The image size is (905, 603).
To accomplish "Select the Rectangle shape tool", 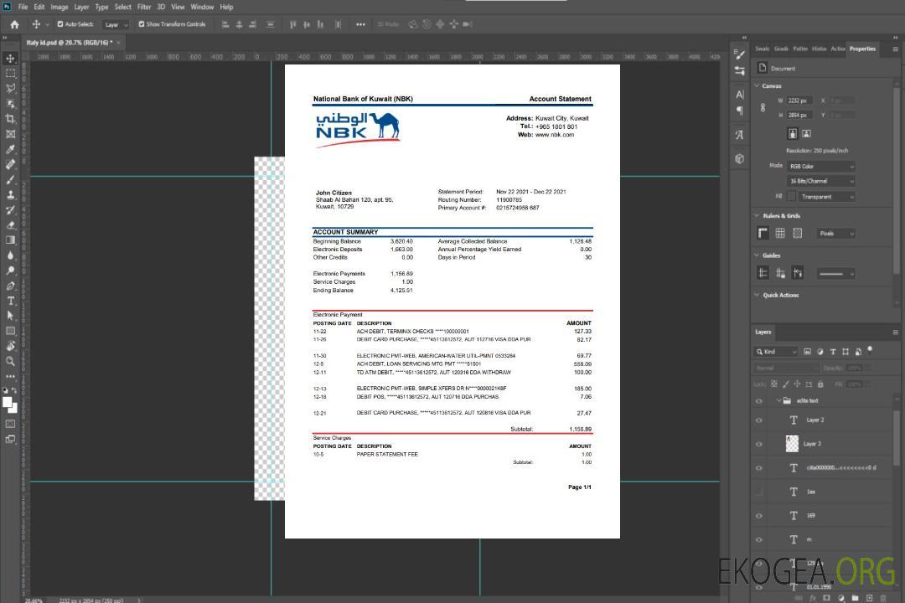I will point(10,331).
